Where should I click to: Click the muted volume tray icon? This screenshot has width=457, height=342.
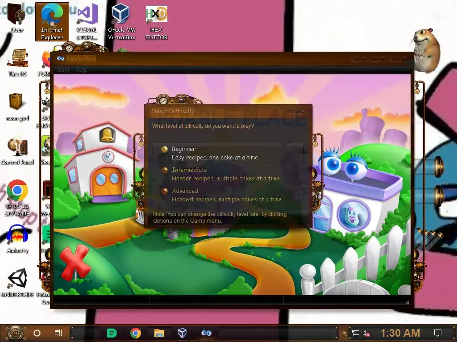[366, 333]
